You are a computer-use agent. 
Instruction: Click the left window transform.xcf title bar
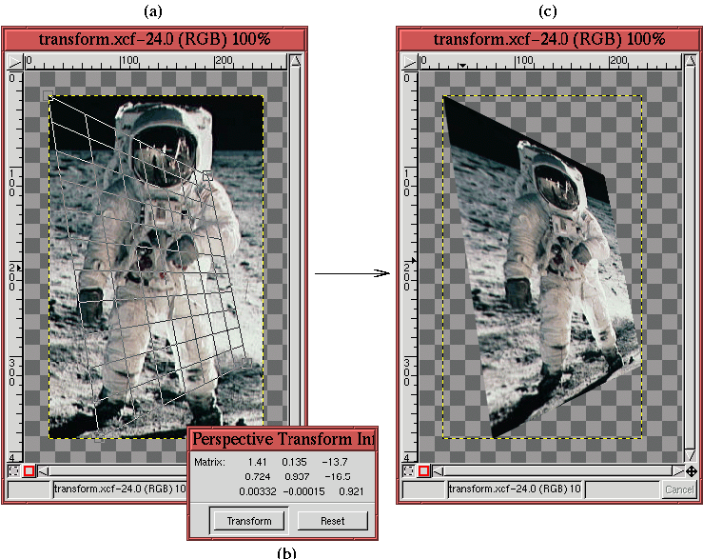tap(154, 39)
